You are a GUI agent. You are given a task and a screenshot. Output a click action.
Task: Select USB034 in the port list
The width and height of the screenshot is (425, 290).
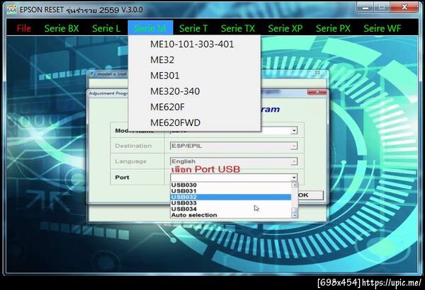[x=231, y=209]
